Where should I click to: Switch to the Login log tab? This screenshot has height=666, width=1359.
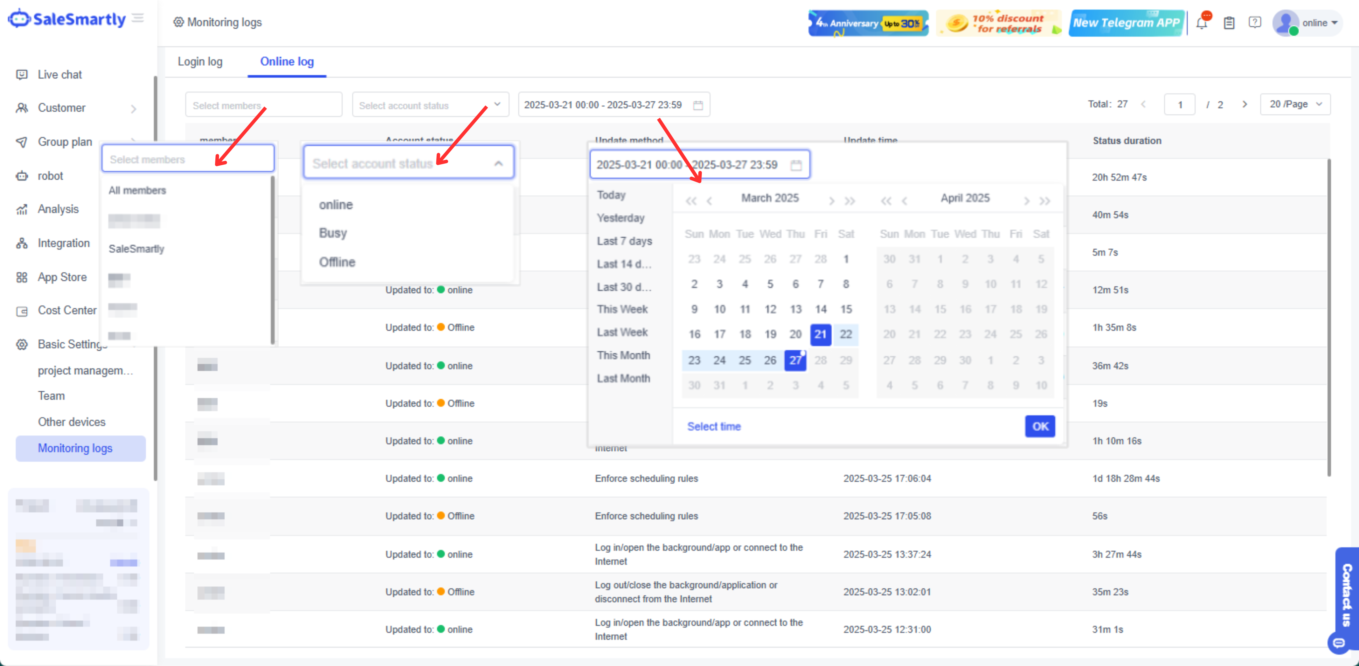pyautogui.click(x=200, y=62)
